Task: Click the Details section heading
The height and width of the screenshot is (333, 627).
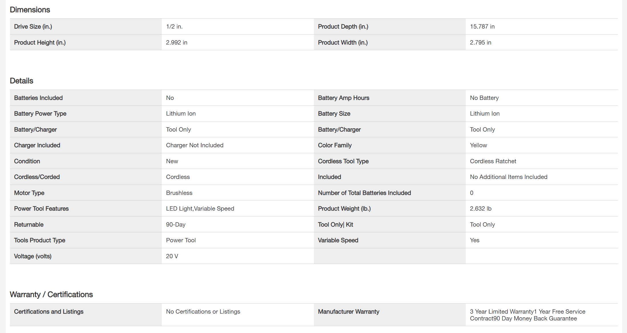Action: tap(21, 81)
